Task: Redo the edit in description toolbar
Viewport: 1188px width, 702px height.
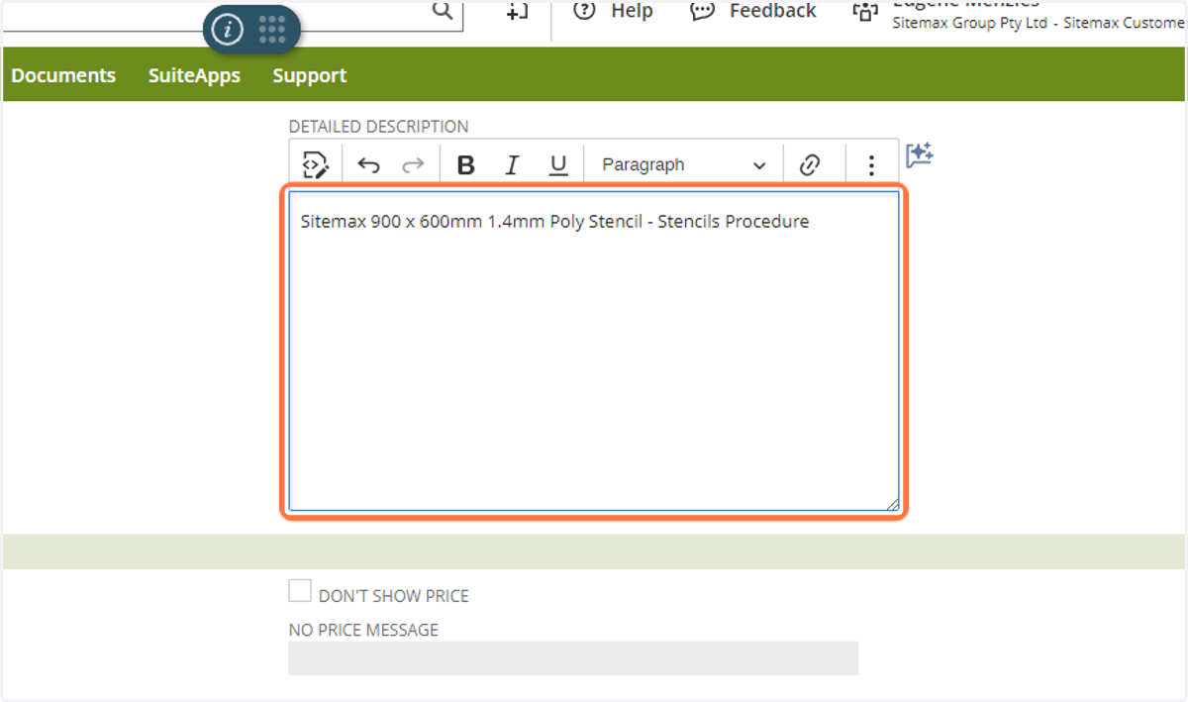Action: [x=413, y=165]
